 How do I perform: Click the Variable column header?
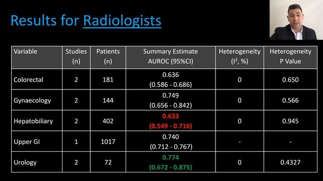37,57
